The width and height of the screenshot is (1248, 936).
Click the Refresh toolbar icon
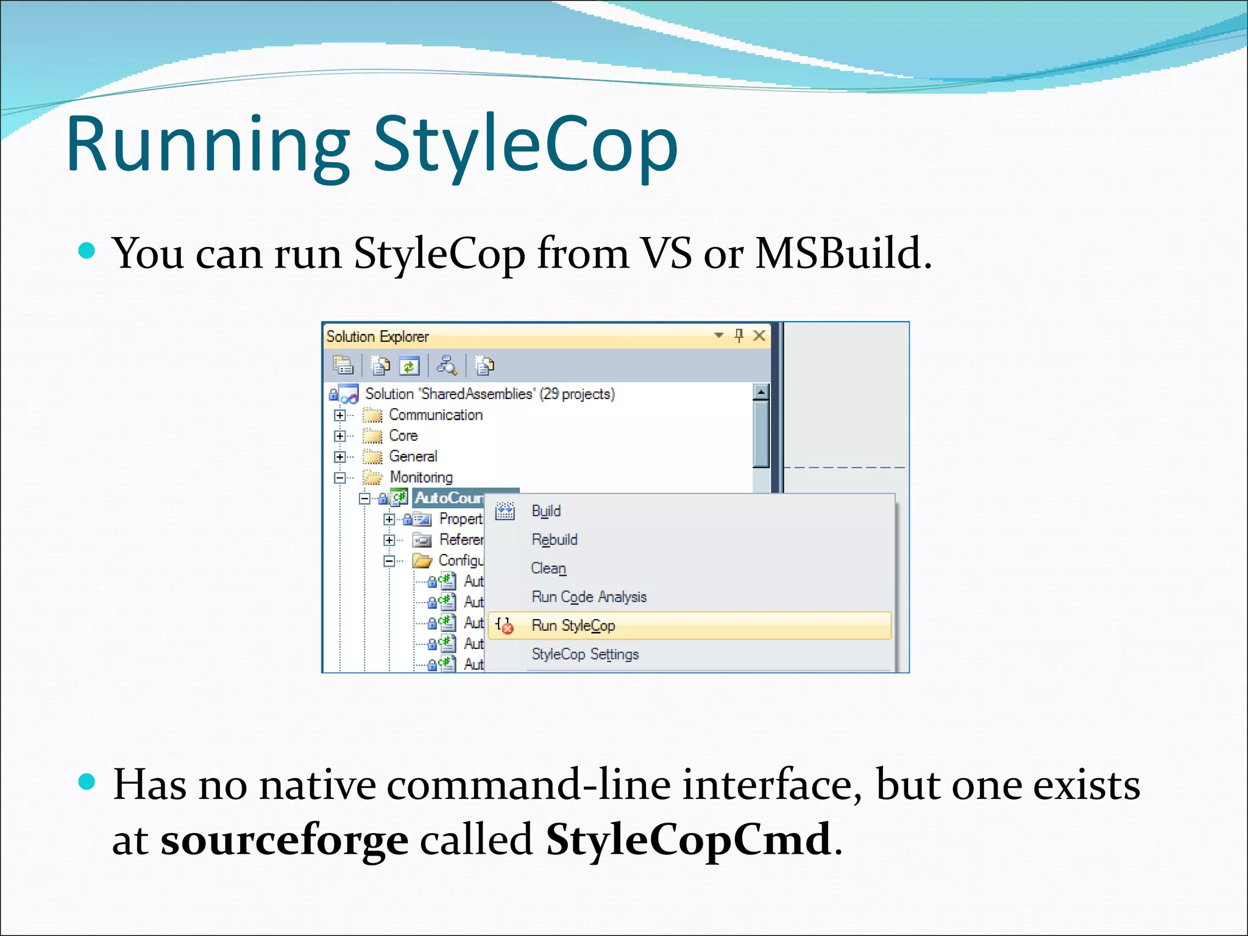pos(409,366)
